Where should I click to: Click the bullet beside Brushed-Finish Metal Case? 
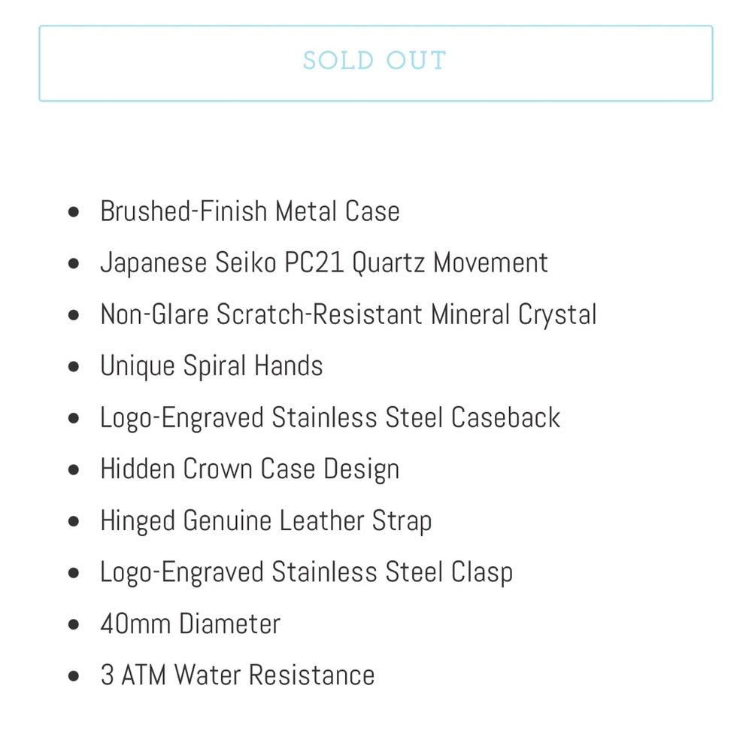click(73, 213)
